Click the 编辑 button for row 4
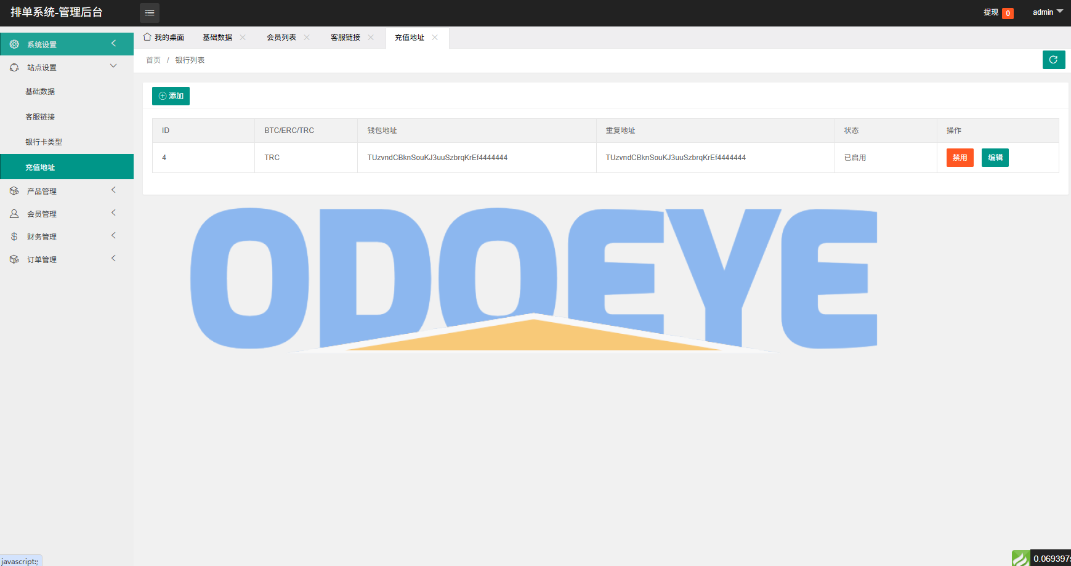 point(995,158)
